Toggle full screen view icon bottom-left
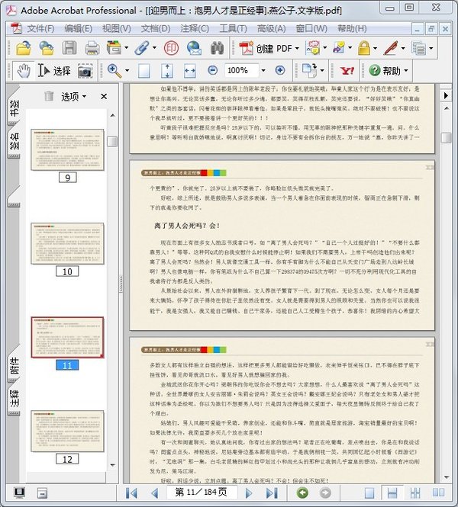 coord(19,493)
